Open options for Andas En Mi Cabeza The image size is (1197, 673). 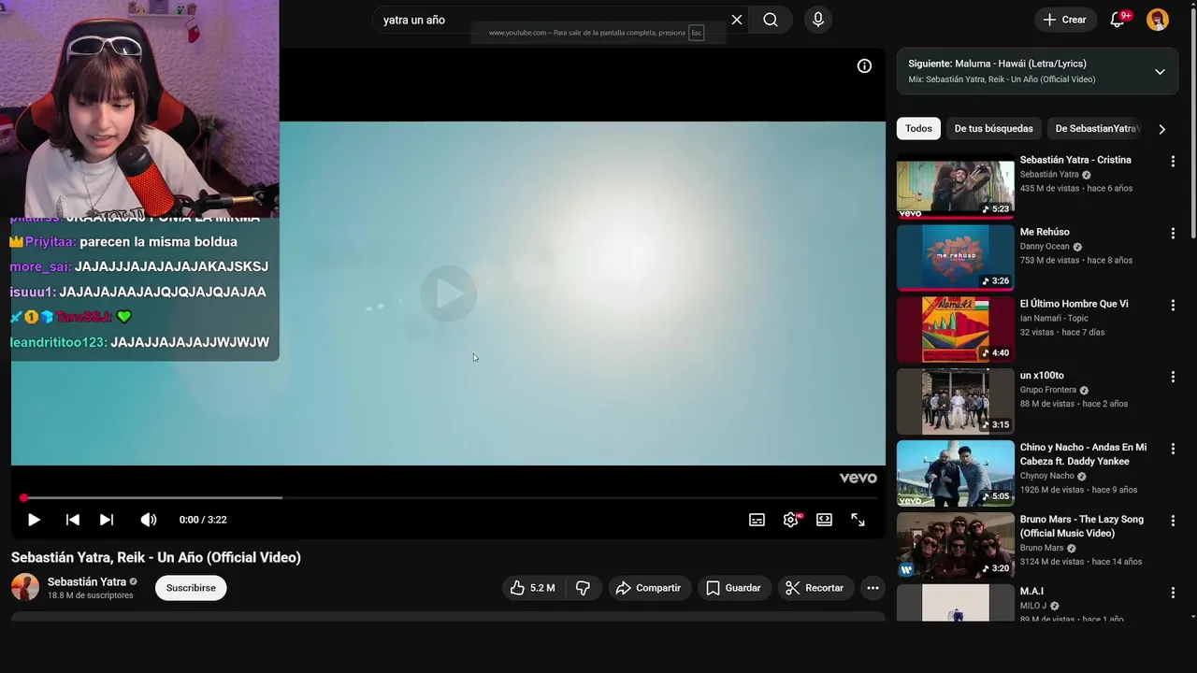[1173, 449]
